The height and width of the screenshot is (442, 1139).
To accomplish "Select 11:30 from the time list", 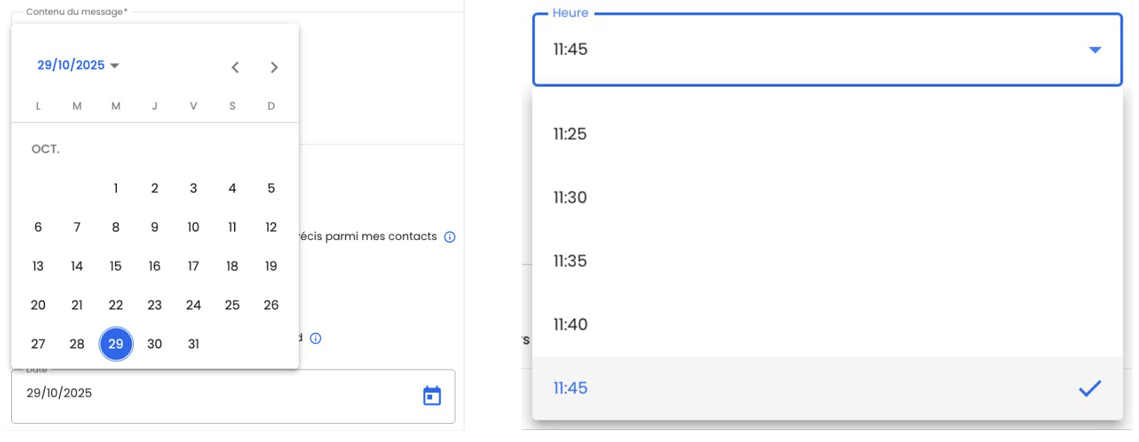I will pos(570,198).
